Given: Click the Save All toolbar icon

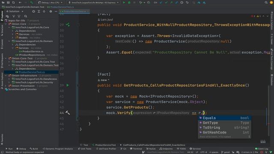Looking at the screenshot, I should [8, 3].
